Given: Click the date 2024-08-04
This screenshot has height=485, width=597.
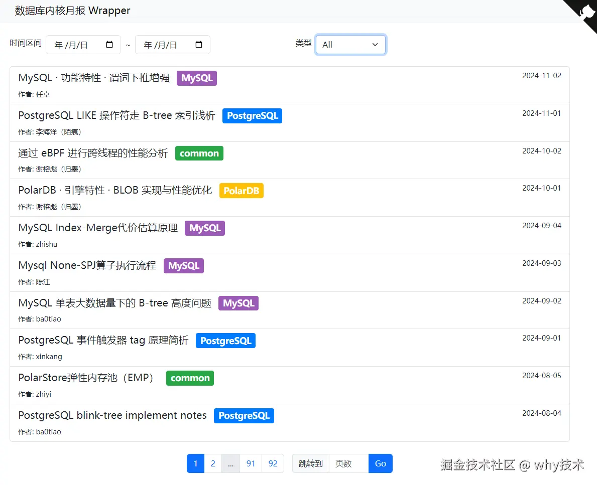Looking at the screenshot, I should coord(541,413).
